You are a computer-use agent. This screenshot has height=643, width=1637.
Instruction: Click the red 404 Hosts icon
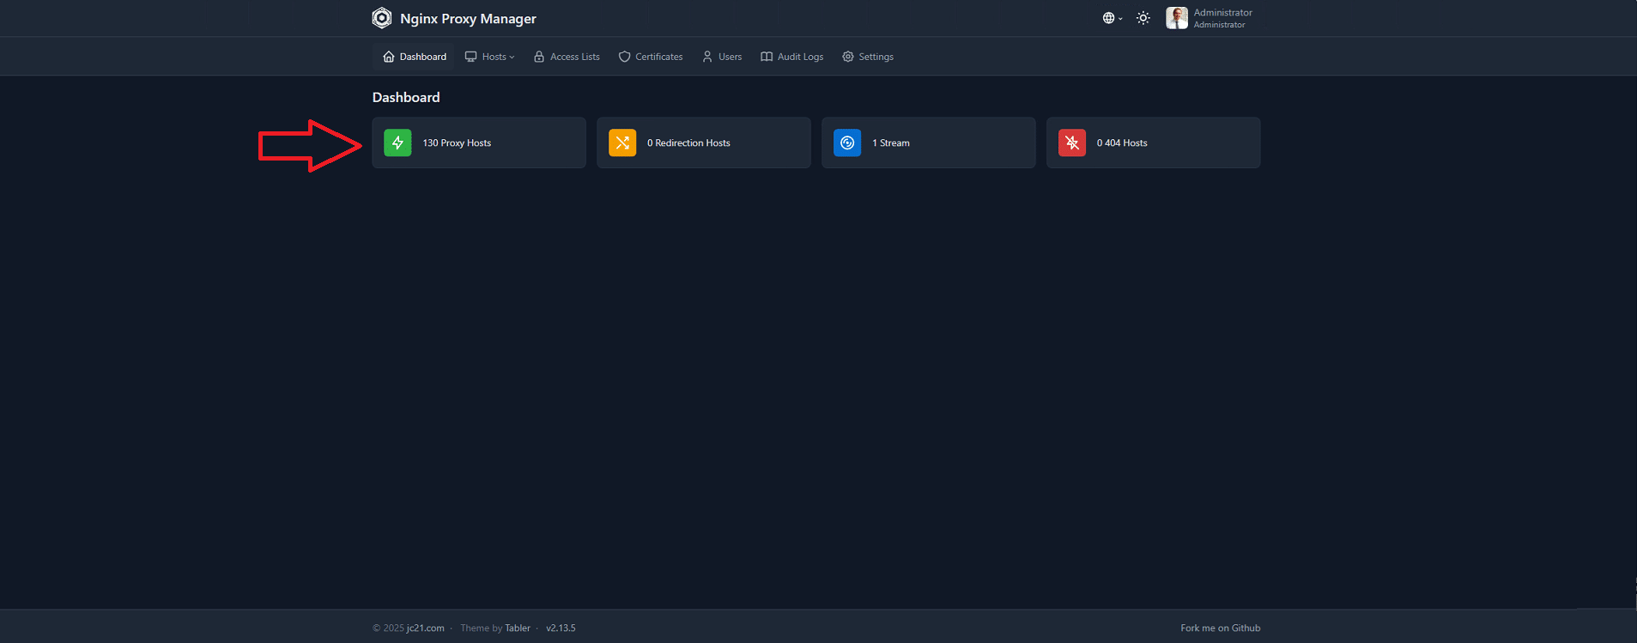pyautogui.click(x=1072, y=143)
